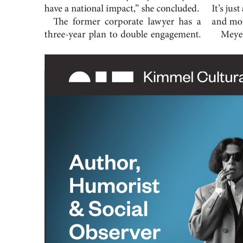Click the wide rectangle shape in Kimmel logo

[x=122, y=77]
